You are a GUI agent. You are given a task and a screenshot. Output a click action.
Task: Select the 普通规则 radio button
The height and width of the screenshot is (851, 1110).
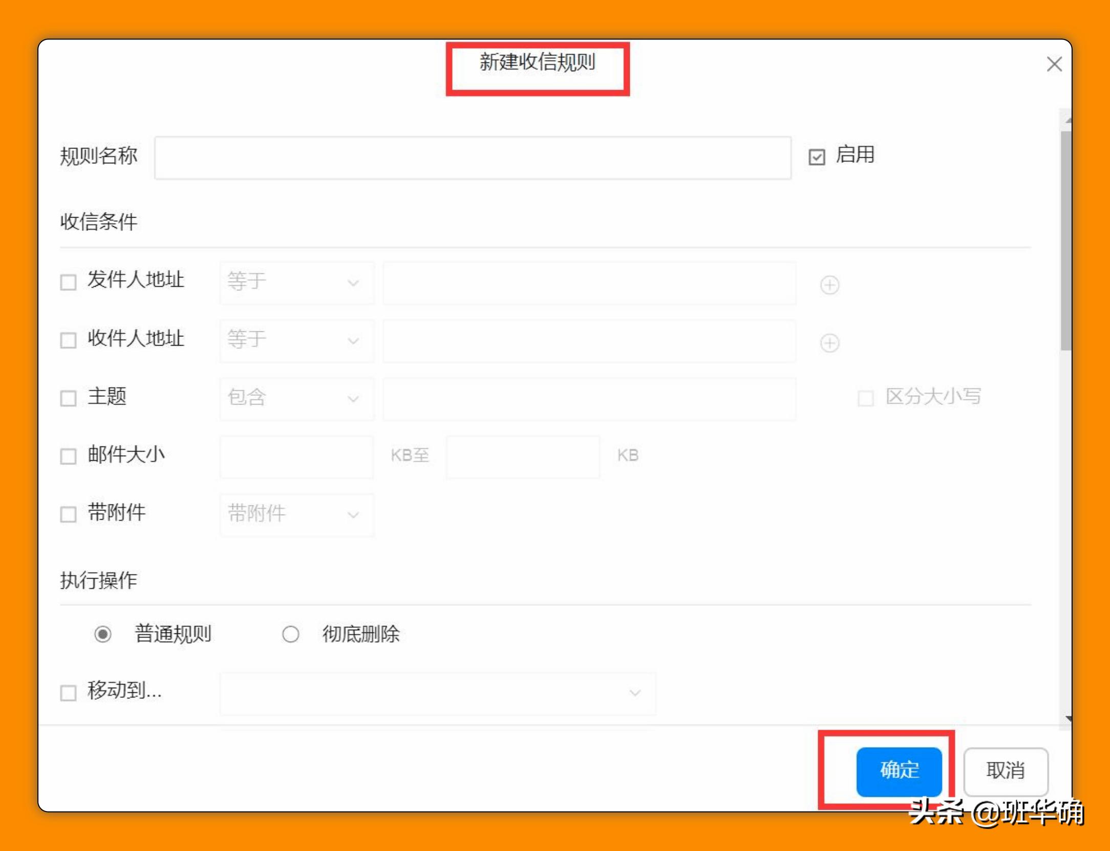[x=104, y=634]
